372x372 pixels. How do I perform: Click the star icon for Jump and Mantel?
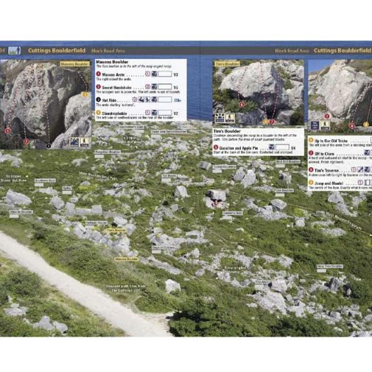click(x=361, y=182)
